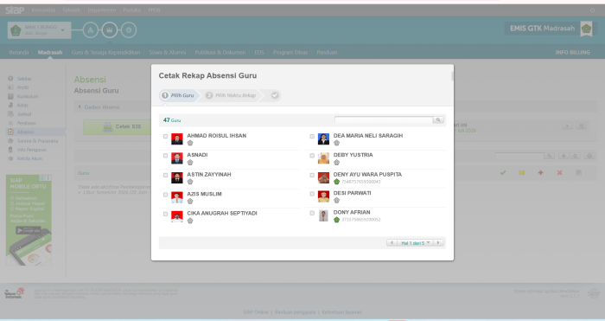Select checkbox next to DEBY YUSTRIA
Screen dimensions: 605x321
pos(312,156)
